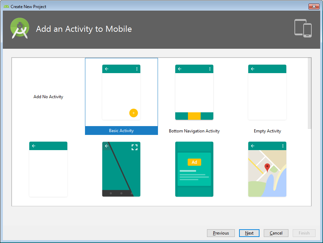Pick the Google Maps activity thumbnail
Screen dimensions: 323x243
pyautogui.click(x=267, y=169)
